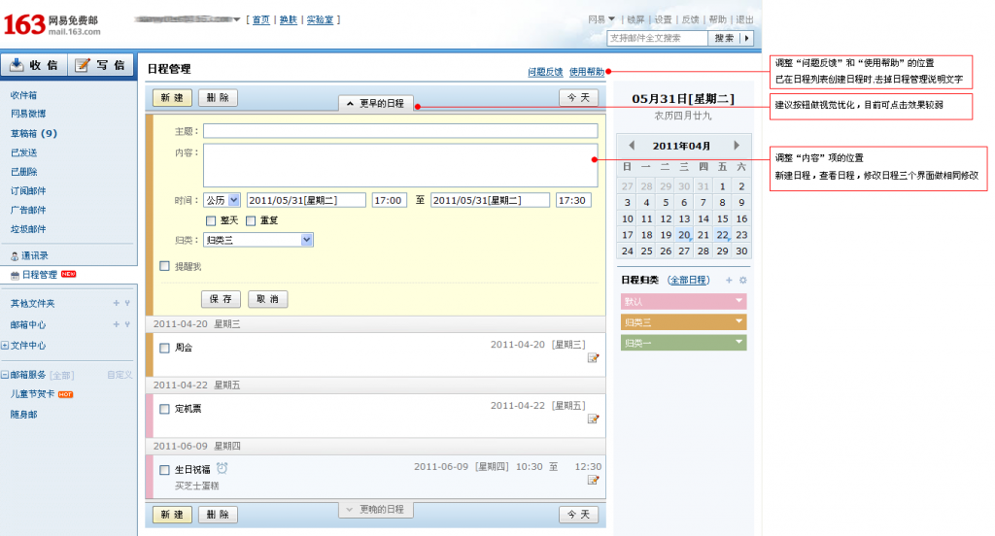The image size is (995, 536).
Task: Open the 公历 calendar type dropdown
Action: tap(222, 200)
